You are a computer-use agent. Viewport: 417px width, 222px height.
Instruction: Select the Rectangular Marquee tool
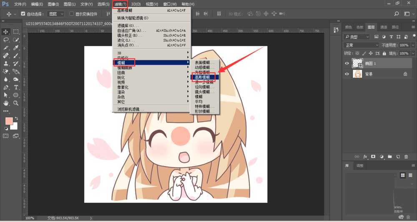[x=16, y=32]
